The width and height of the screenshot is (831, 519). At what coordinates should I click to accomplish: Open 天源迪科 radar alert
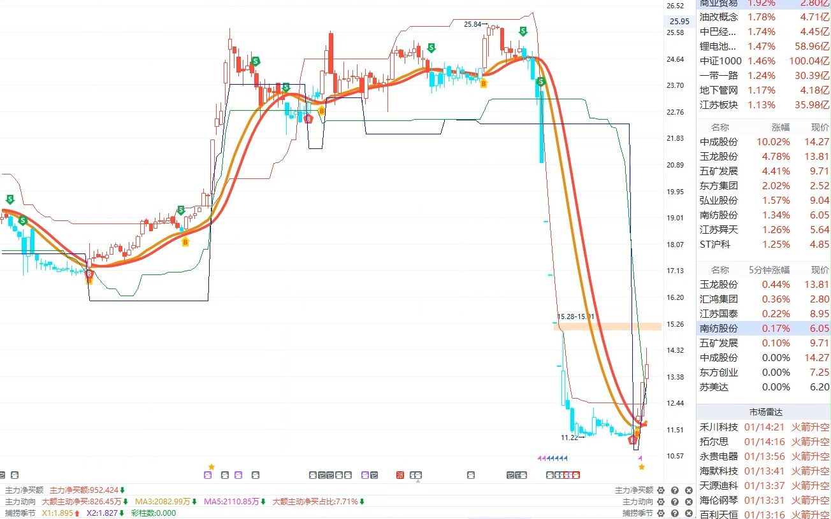coord(763,485)
